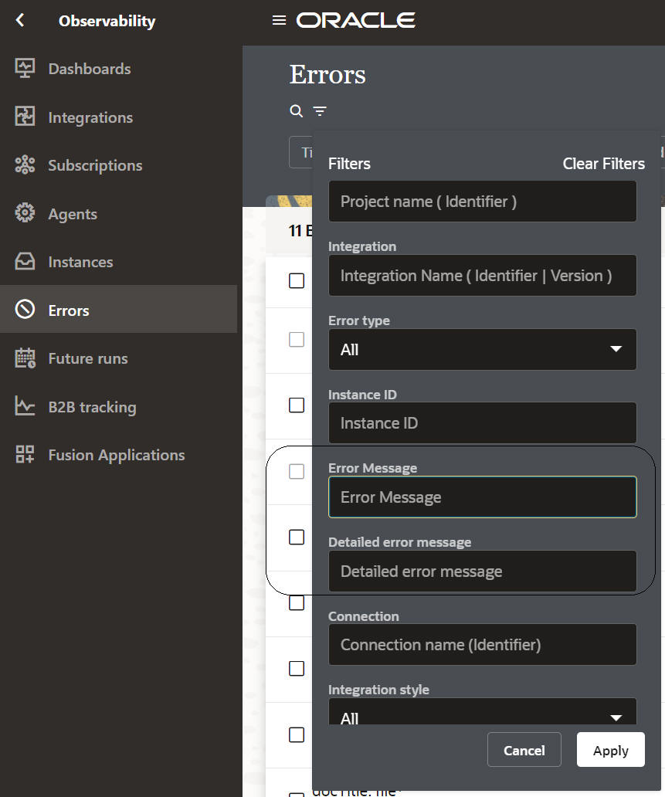The width and height of the screenshot is (665, 797).
Task: Navigate to Agents
Action: [73, 214]
